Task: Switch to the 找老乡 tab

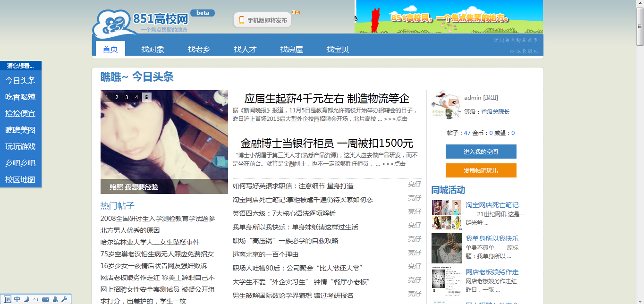Action: point(199,49)
